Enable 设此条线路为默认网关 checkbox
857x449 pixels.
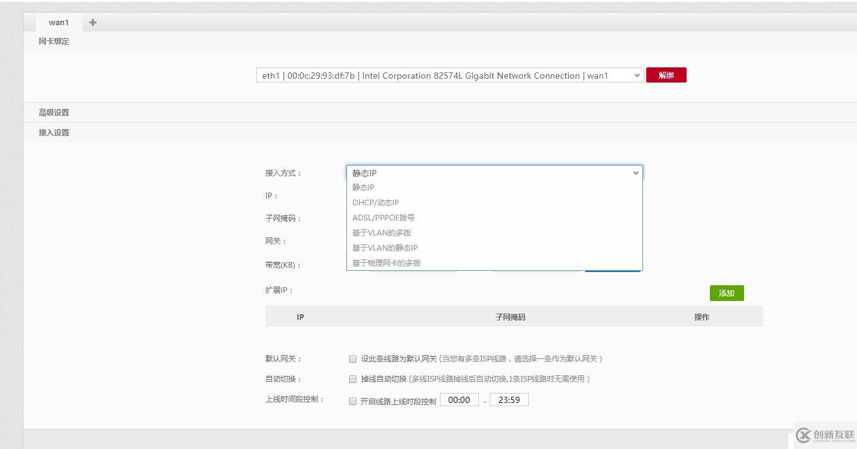[353, 359]
